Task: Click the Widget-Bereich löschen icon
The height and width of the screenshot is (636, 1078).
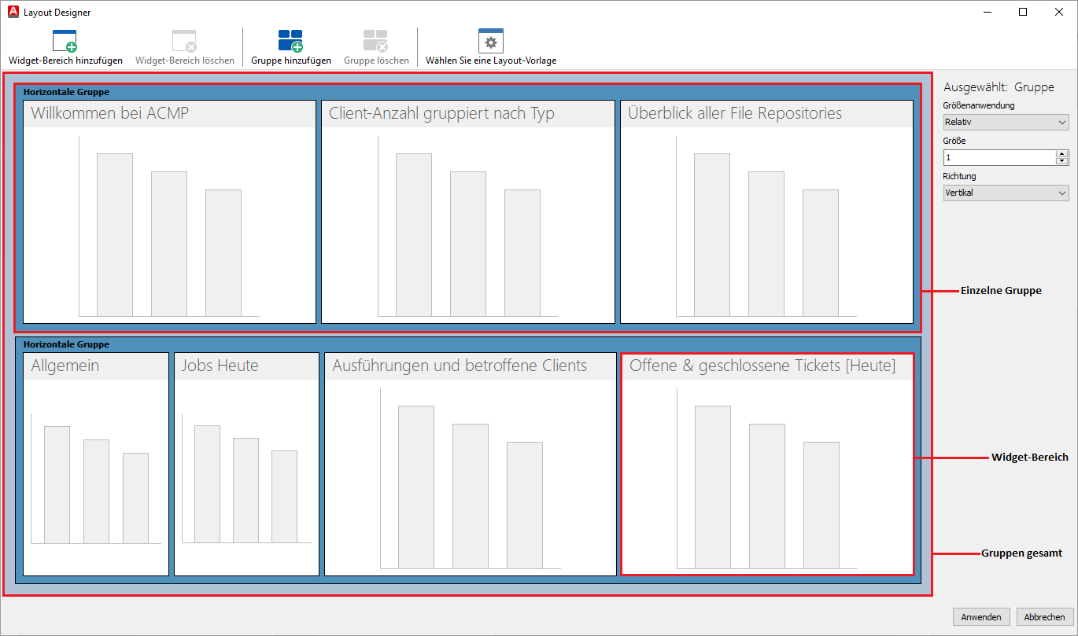Action: (184, 41)
